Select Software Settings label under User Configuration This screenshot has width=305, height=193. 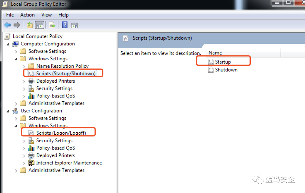pos(47,118)
